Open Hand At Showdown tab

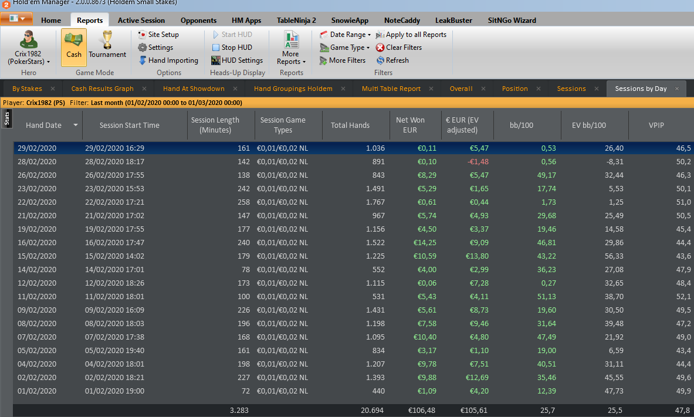click(x=194, y=89)
